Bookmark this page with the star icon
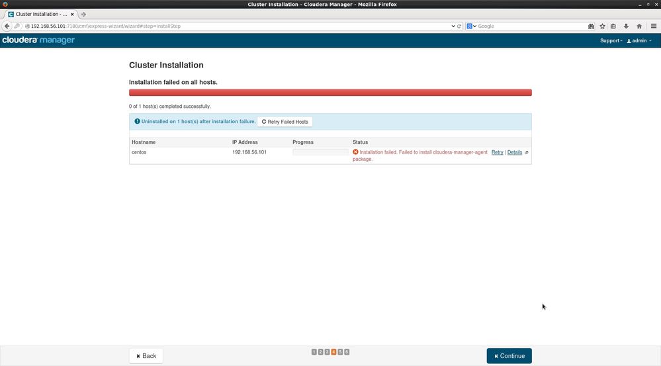This screenshot has width=661, height=366. point(602,26)
